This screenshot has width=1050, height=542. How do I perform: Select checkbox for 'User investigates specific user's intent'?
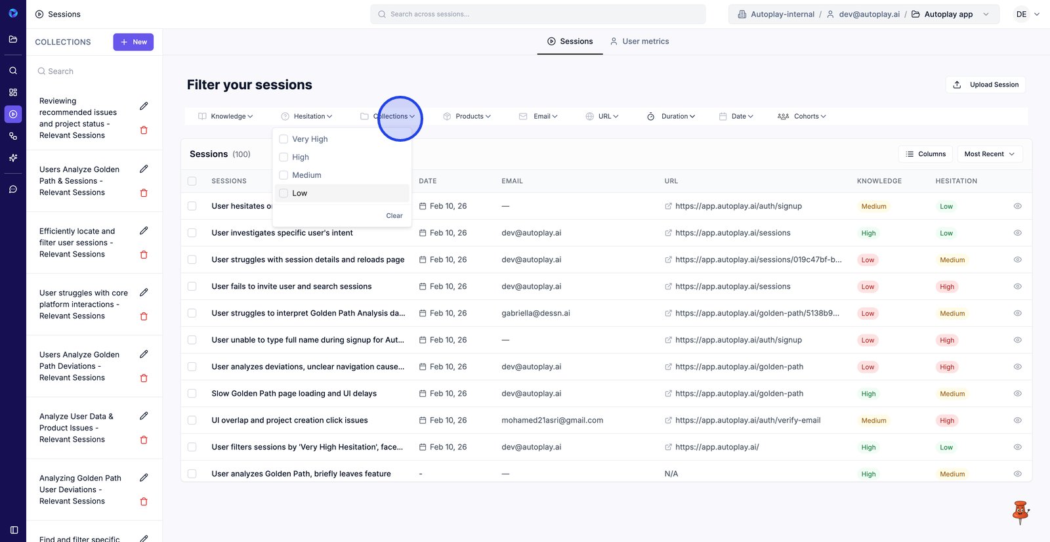(x=192, y=233)
